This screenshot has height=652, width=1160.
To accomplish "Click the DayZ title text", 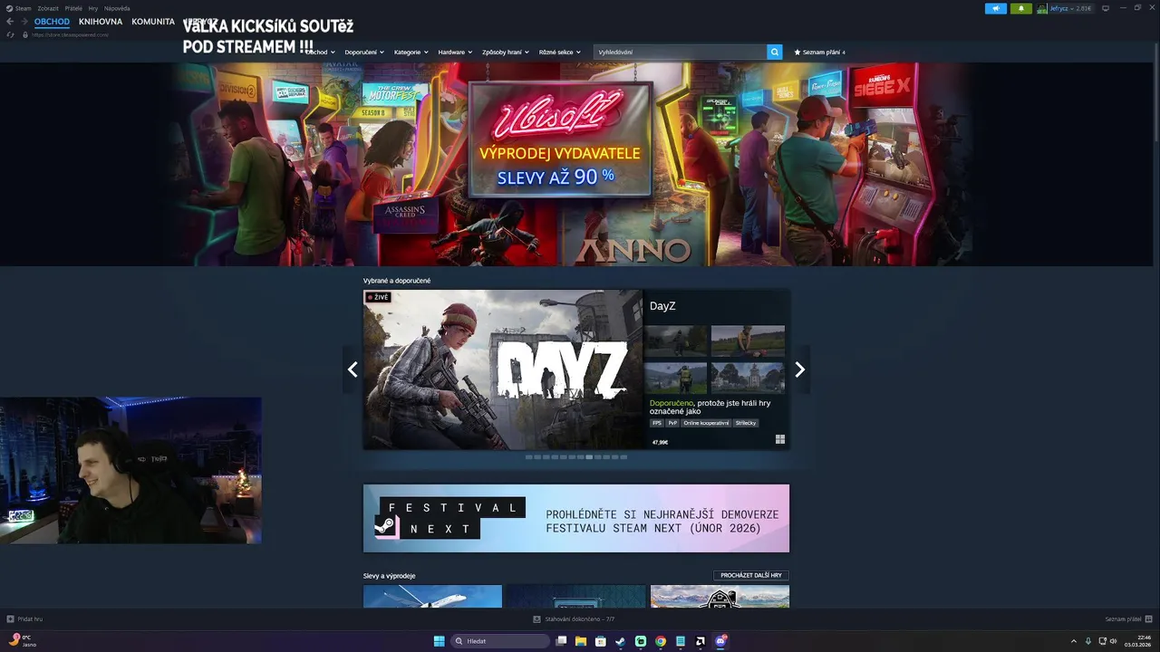I will pyautogui.click(x=662, y=306).
